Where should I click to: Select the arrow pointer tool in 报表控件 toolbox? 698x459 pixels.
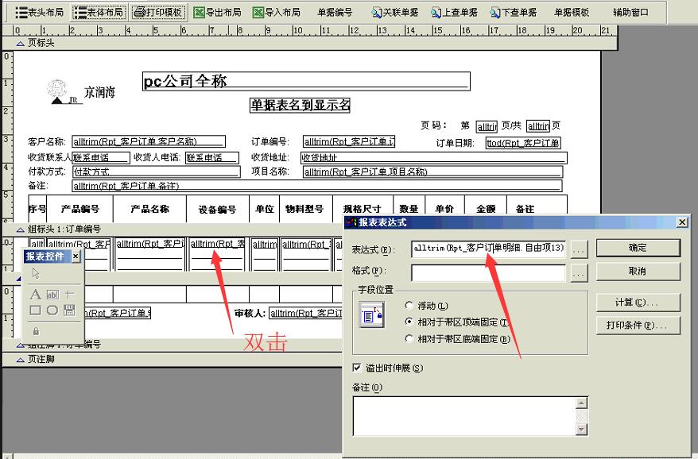pyautogui.click(x=36, y=273)
